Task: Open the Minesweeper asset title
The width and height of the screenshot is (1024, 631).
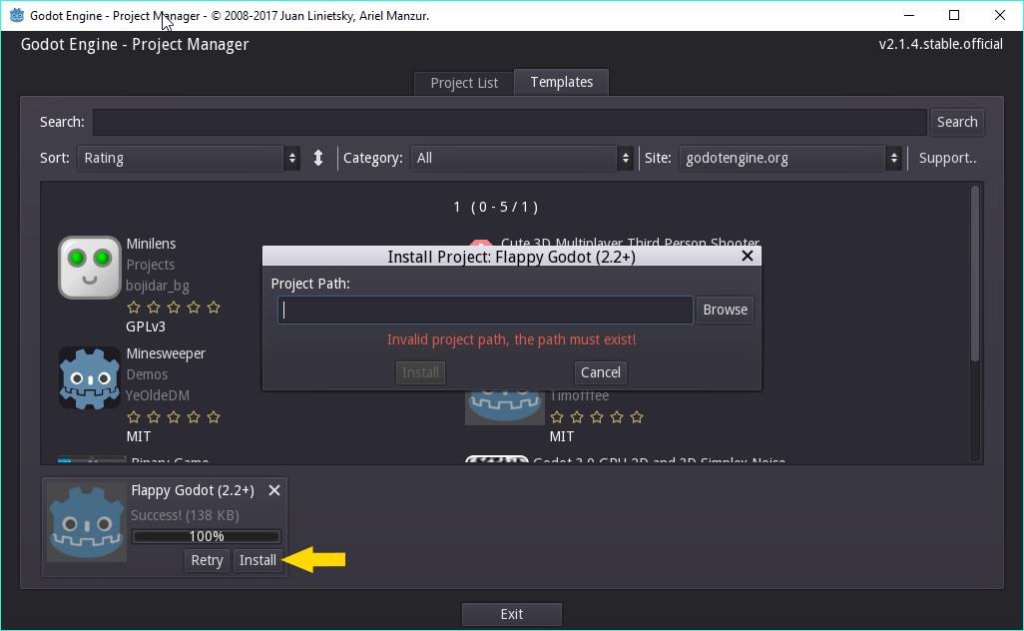Action: pos(166,353)
